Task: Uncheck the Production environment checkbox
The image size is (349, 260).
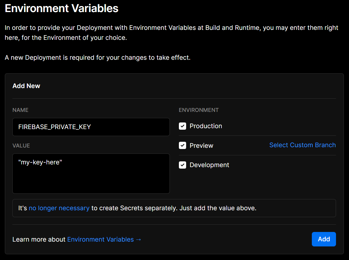Action: click(183, 126)
